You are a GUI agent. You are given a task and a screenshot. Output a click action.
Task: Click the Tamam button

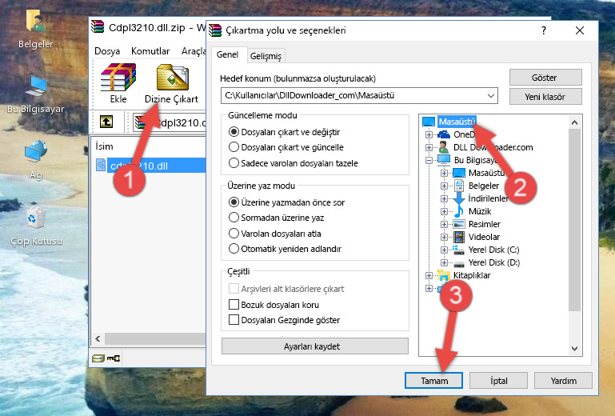point(433,381)
